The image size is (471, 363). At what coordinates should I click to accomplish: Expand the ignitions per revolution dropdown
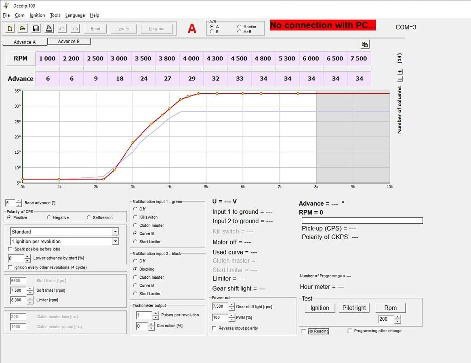[x=116, y=240]
